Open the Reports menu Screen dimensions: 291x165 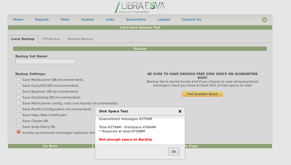point(42,19)
